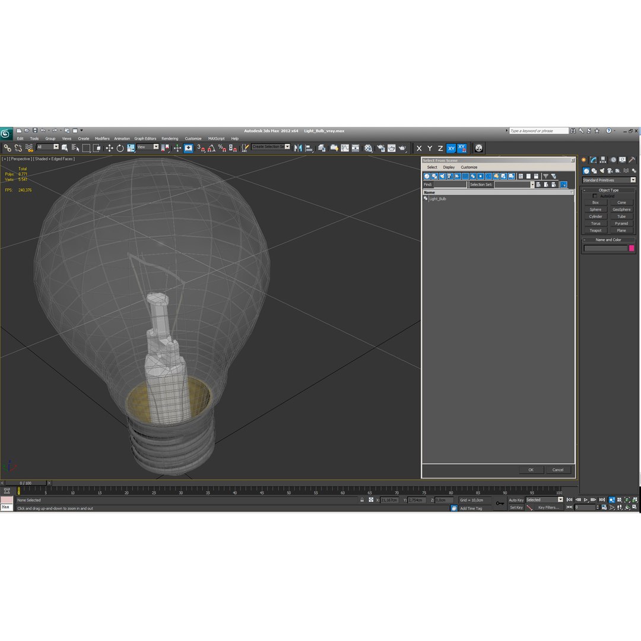Image resolution: width=641 pixels, height=641 pixels.
Task: Open the Selection Set dropdown in dialog
Action: pos(532,185)
